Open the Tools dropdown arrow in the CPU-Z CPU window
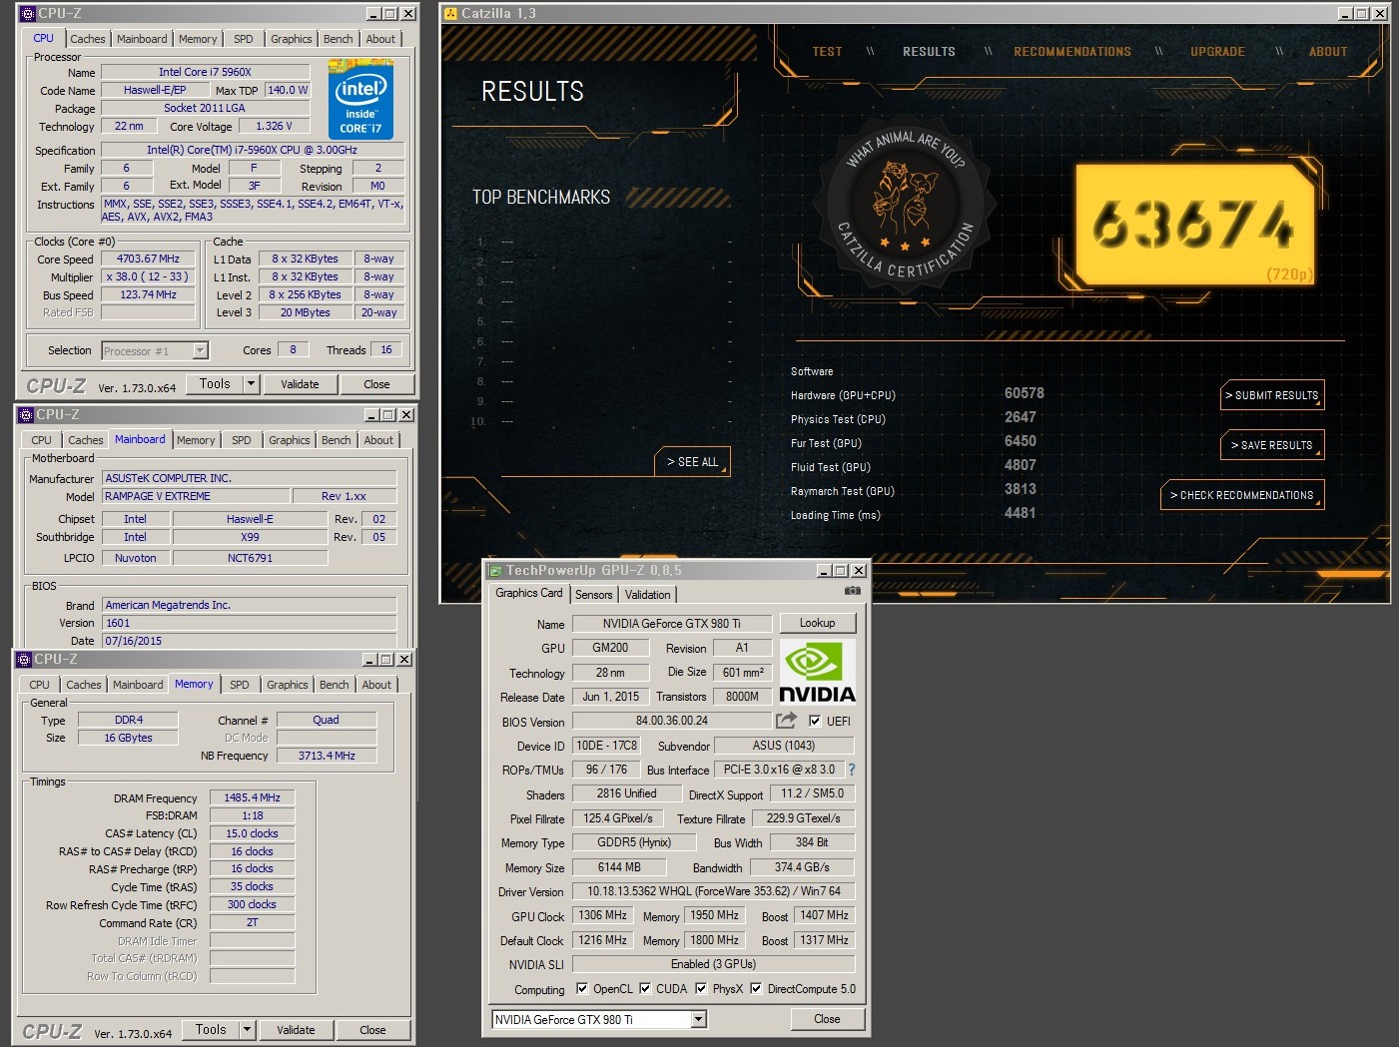 pyautogui.click(x=251, y=383)
